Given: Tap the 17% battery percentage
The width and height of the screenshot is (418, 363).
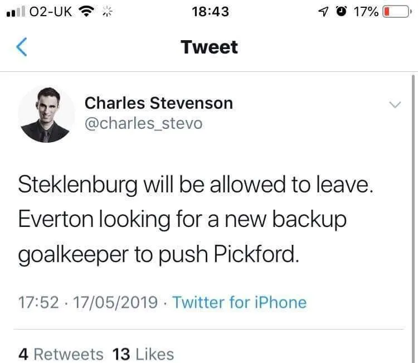Looking at the screenshot, I should click(366, 11).
